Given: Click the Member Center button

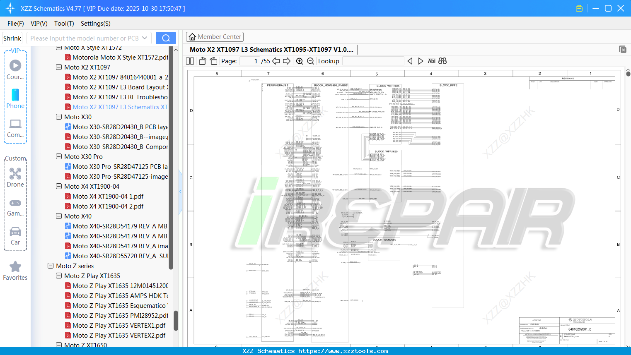Looking at the screenshot, I should pyautogui.click(x=215, y=37).
